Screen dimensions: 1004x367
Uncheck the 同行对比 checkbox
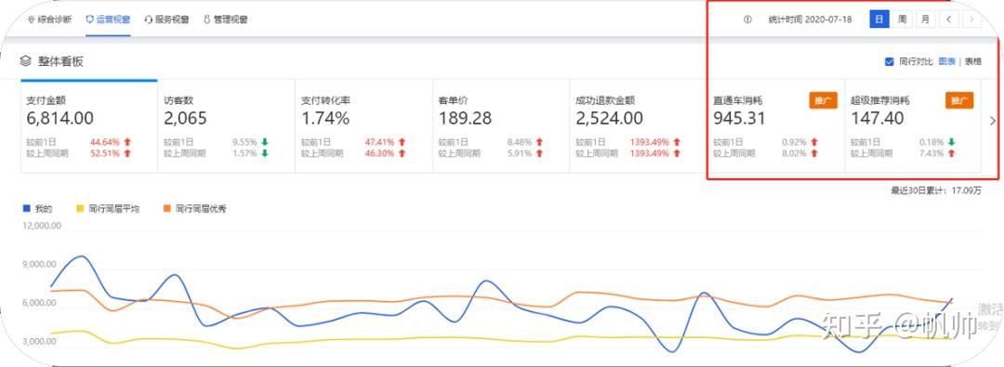pos(889,61)
